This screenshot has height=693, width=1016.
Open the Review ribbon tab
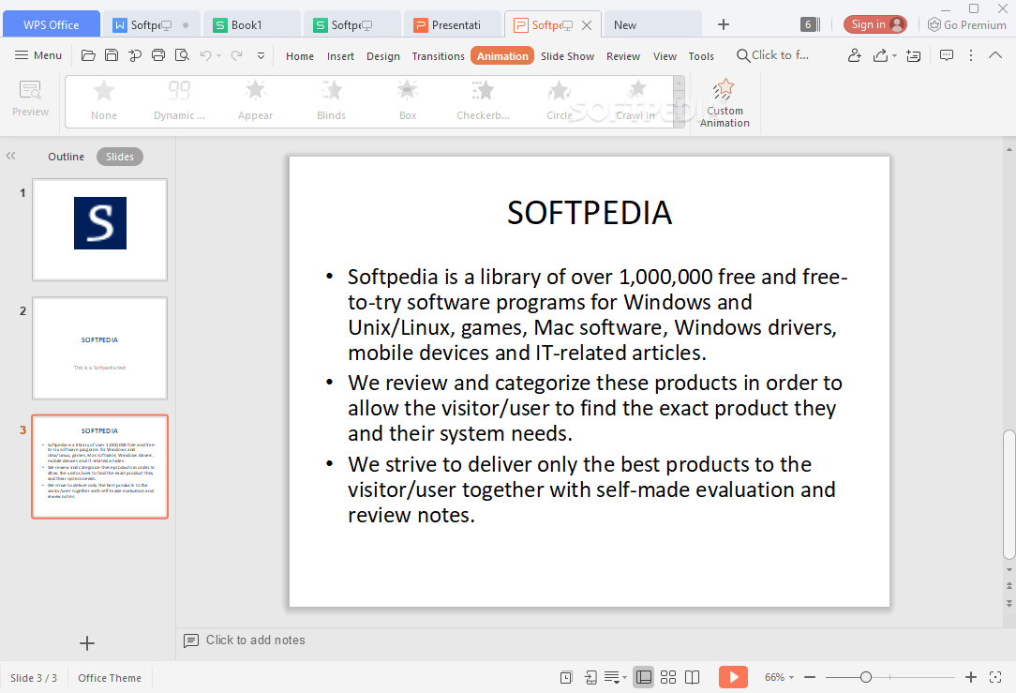point(622,56)
